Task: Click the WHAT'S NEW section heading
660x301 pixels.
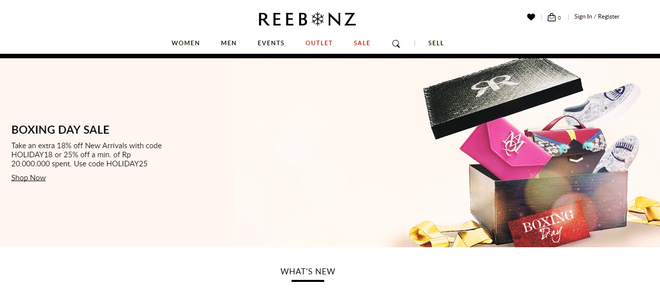Action: click(308, 271)
